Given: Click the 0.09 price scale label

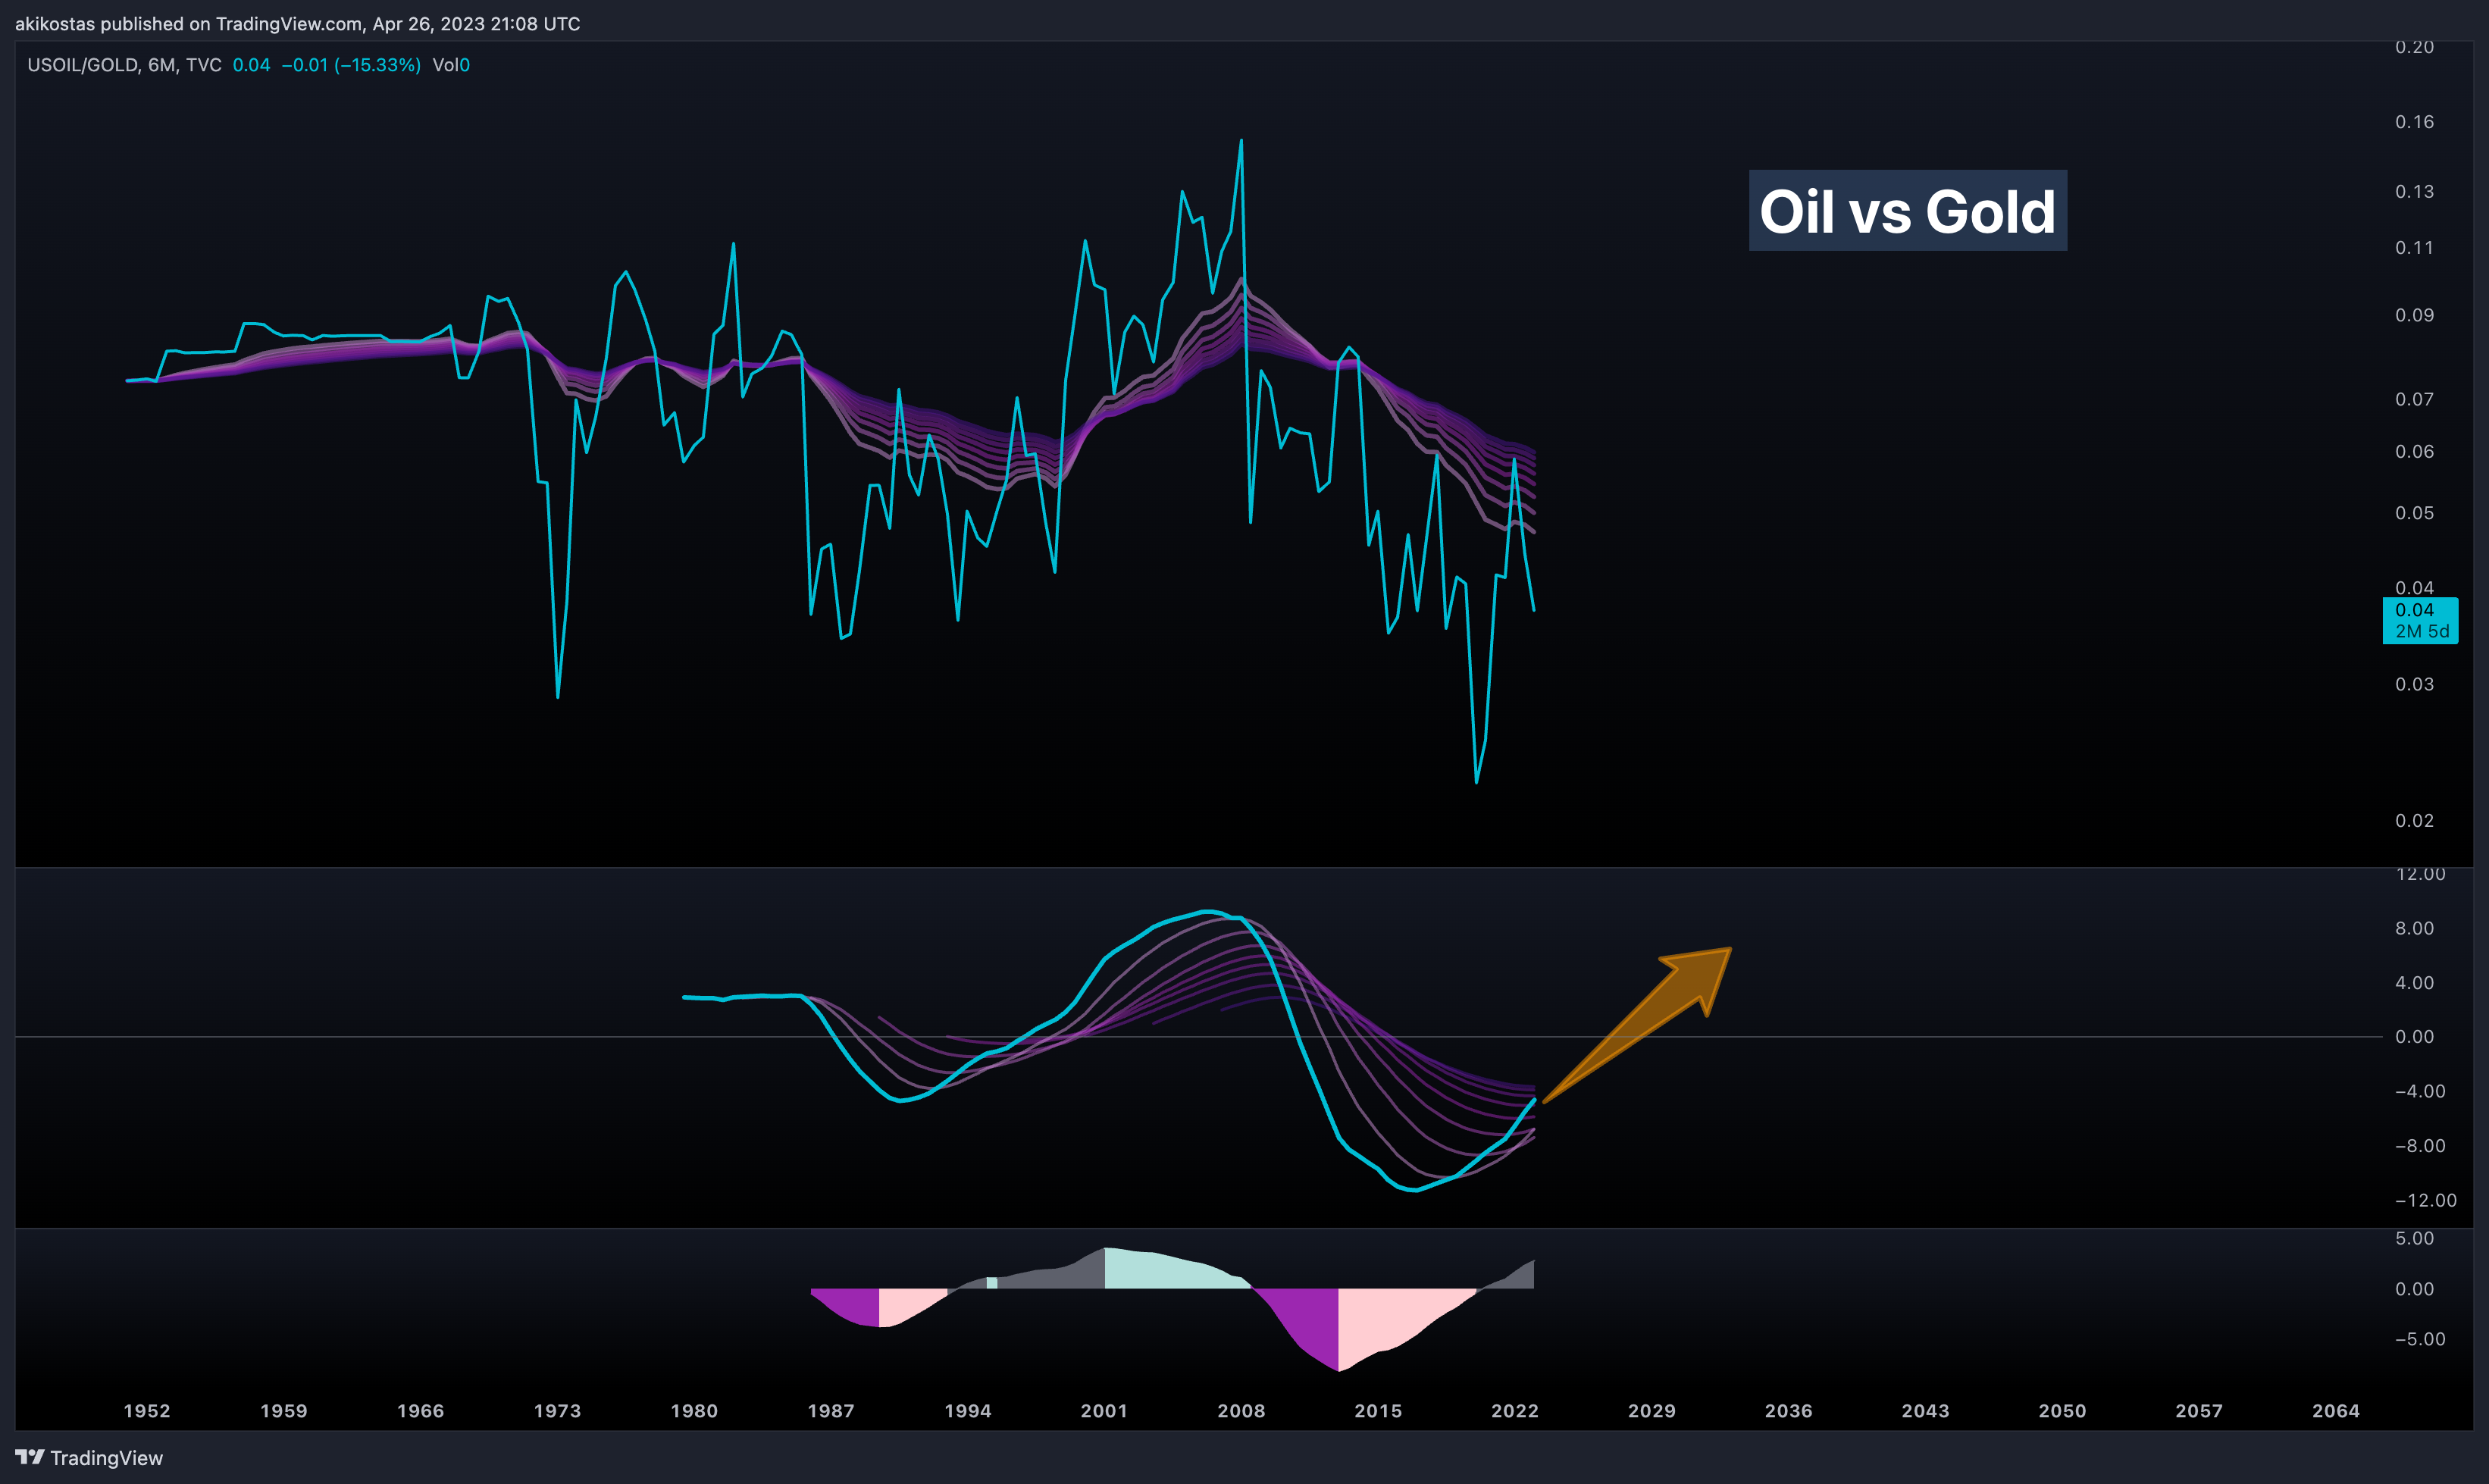Looking at the screenshot, I should [x=2414, y=315].
